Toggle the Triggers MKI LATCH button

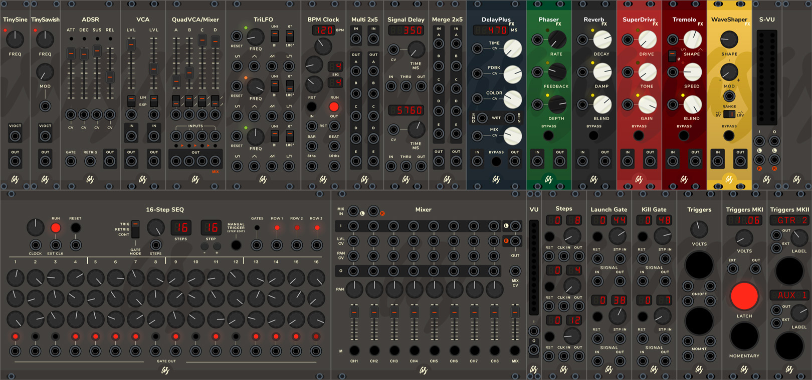click(744, 296)
